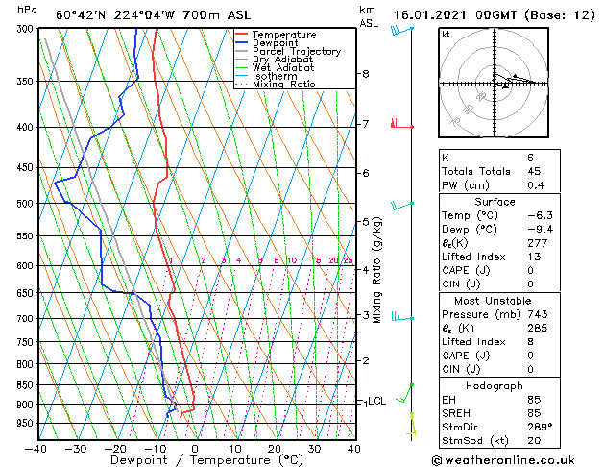Image resolution: width=604 pixels, height=467 pixels.
Task: Click the red wind barb at 400 hPa
Action: pos(402,124)
